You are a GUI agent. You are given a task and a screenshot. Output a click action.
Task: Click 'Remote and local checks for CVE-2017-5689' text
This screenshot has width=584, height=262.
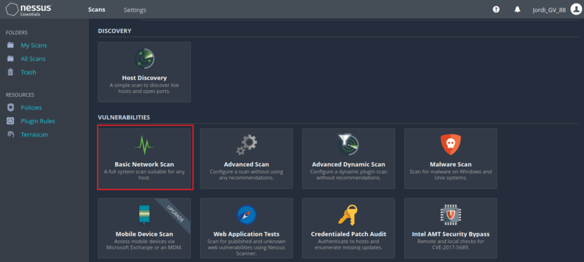pos(451,244)
